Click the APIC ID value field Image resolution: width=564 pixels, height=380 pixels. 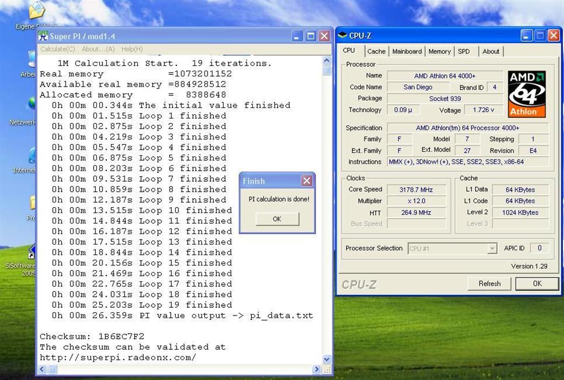[x=539, y=248]
